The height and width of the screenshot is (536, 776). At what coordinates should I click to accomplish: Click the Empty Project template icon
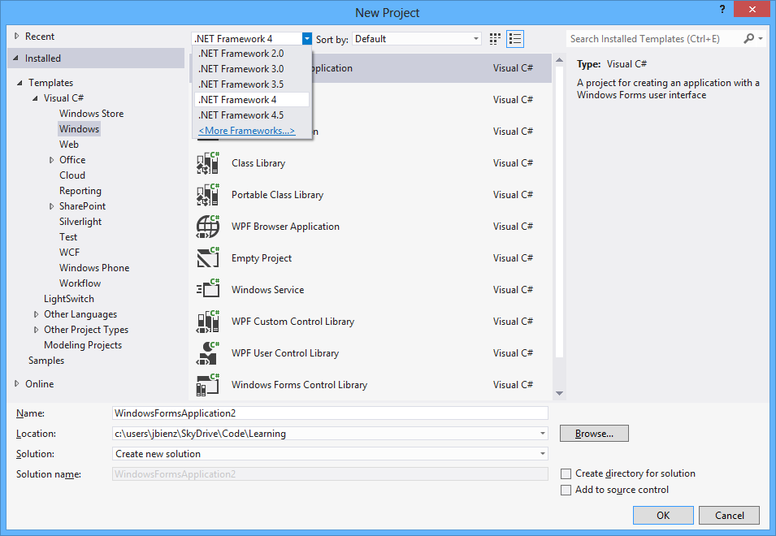(208, 258)
